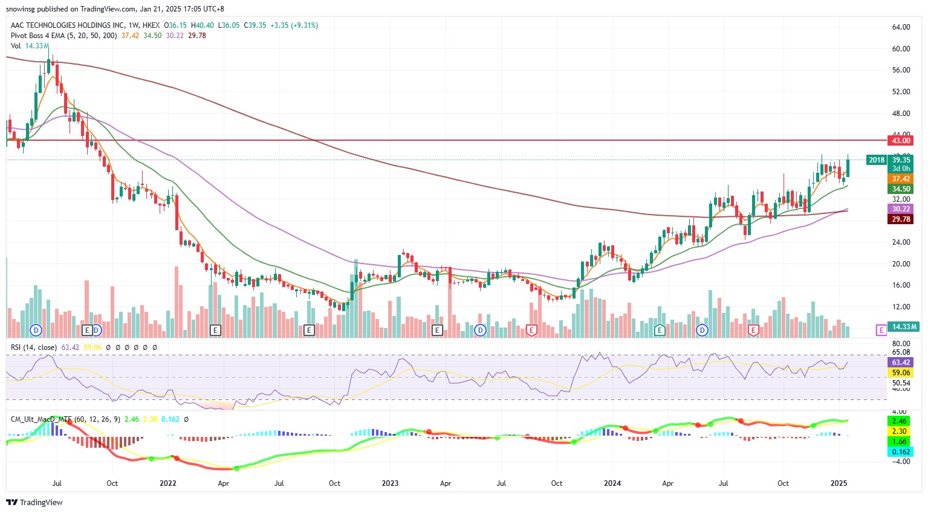Click the 2022 label on time axis

(x=167, y=483)
